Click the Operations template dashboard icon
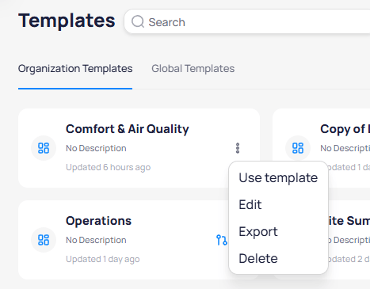The image size is (370, 289). (44, 240)
